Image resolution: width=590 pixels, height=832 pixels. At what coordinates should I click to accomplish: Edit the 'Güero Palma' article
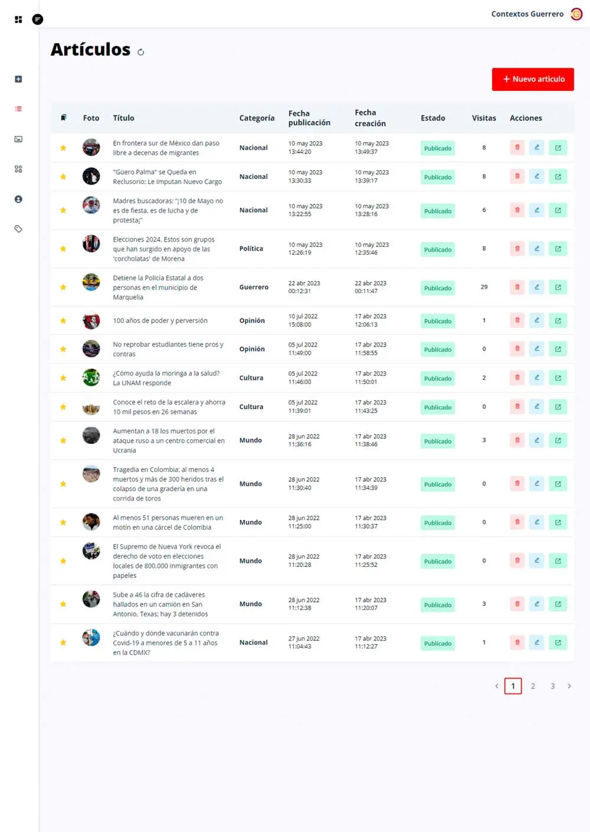[537, 177]
